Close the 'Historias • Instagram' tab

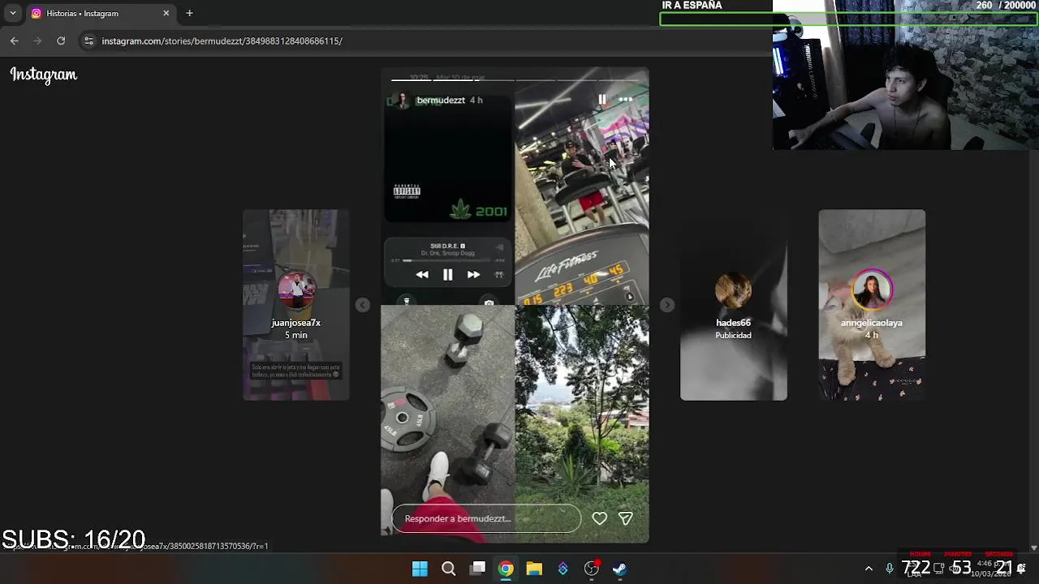pos(166,14)
